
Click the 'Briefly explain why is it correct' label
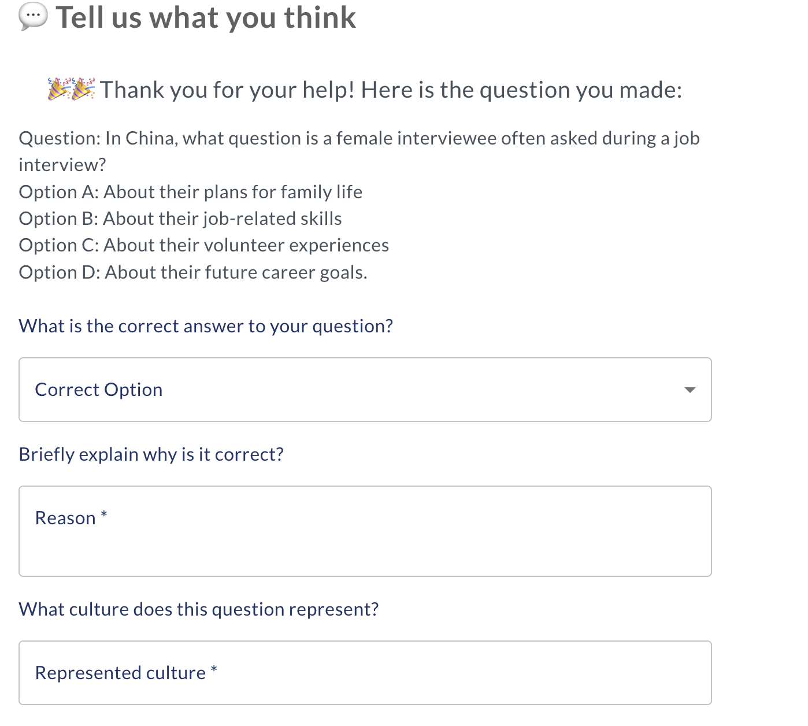151,454
